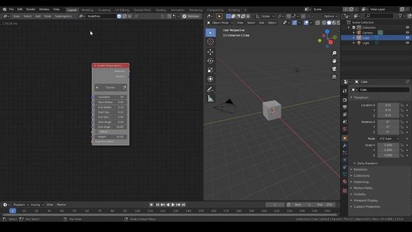Image resolution: width=412 pixels, height=232 pixels.
Task: Activate the Select Box tool
Action: (x=211, y=33)
